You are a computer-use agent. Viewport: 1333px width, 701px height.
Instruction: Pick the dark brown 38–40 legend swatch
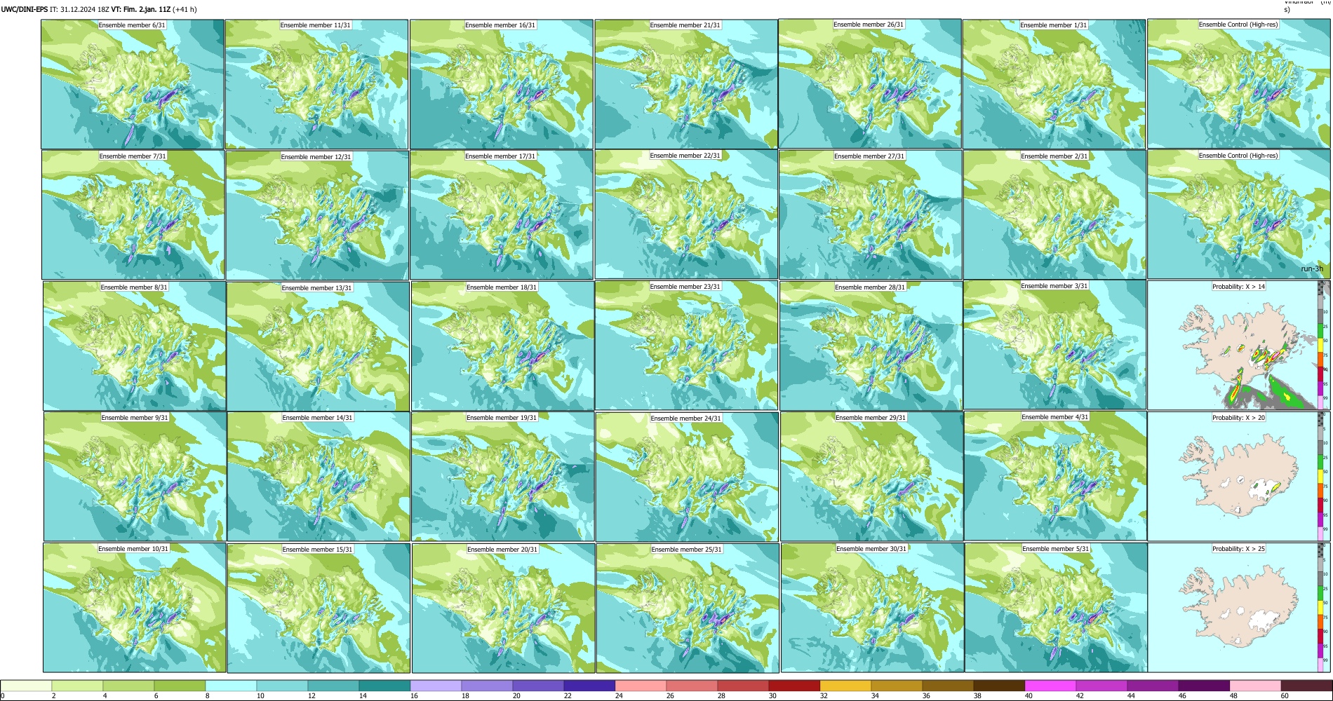[x=999, y=686]
